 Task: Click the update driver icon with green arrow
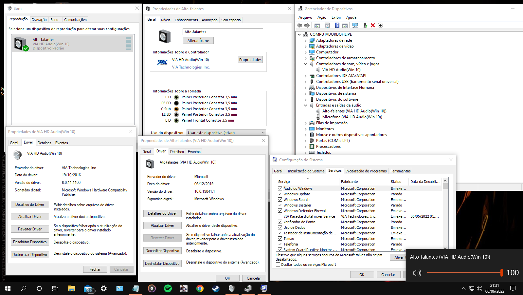click(x=365, y=25)
